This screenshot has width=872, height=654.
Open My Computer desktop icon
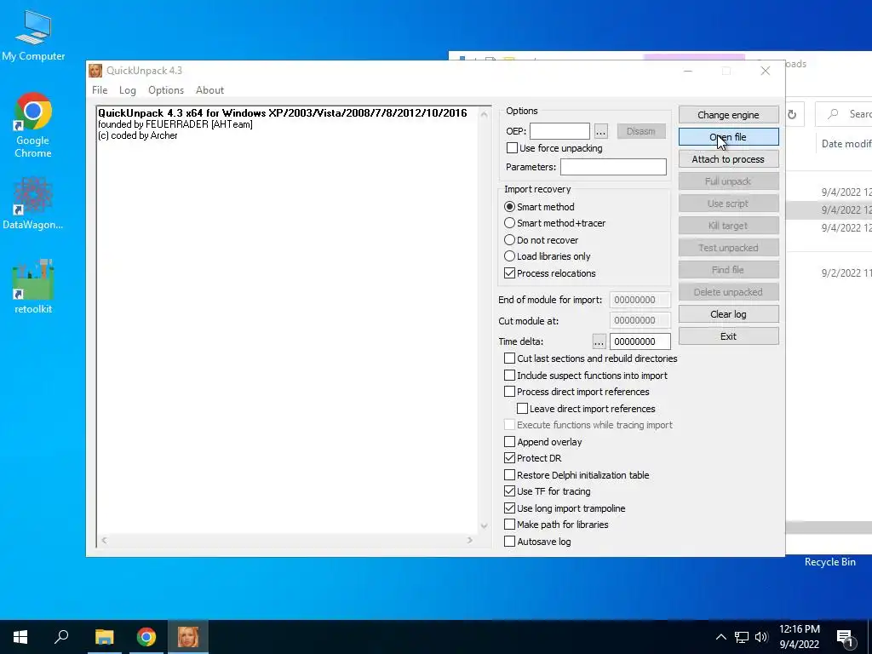coord(33,35)
